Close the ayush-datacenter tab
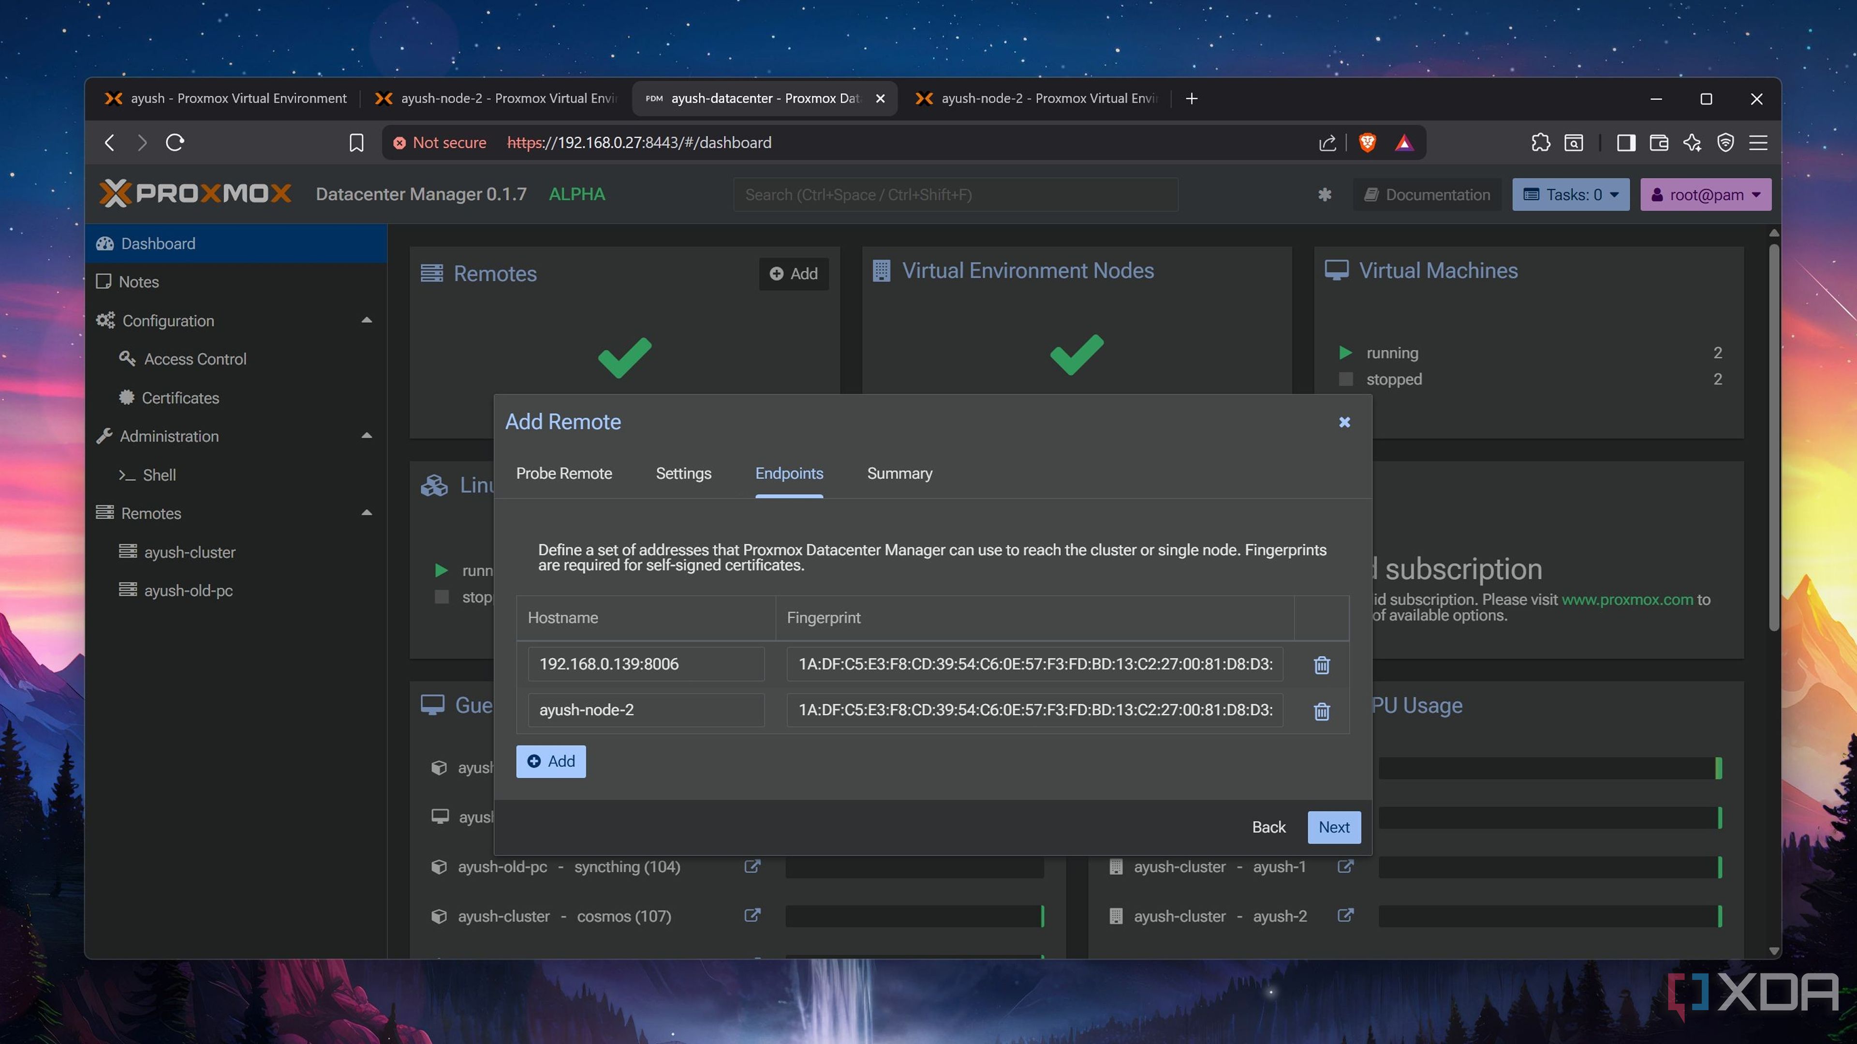Image resolution: width=1857 pixels, height=1044 pixels. point(880,99)
